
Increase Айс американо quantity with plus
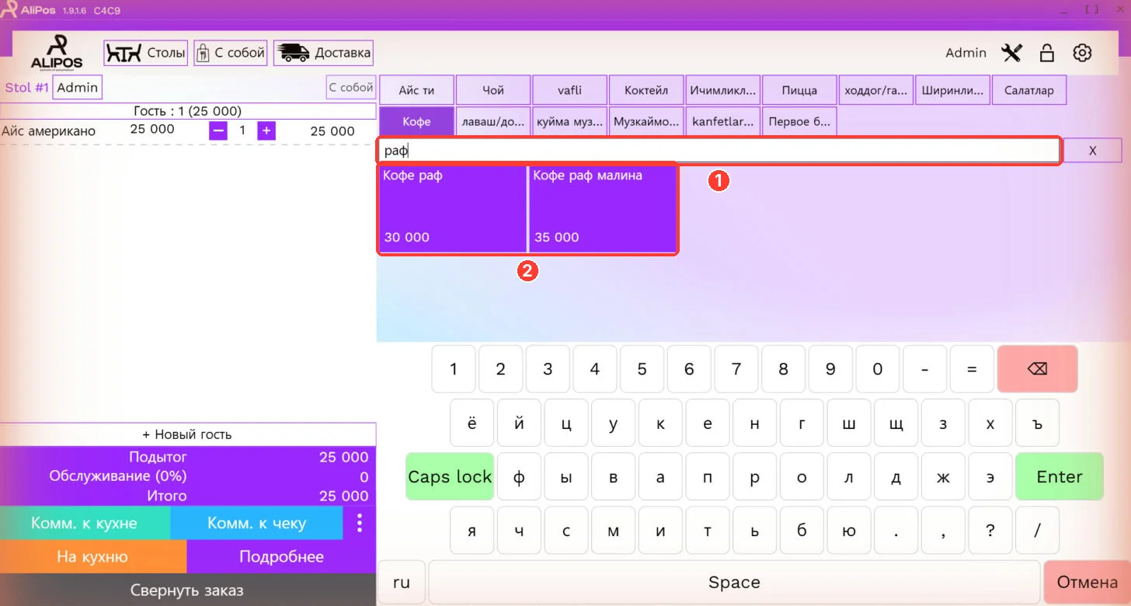(x=266, y=131)
